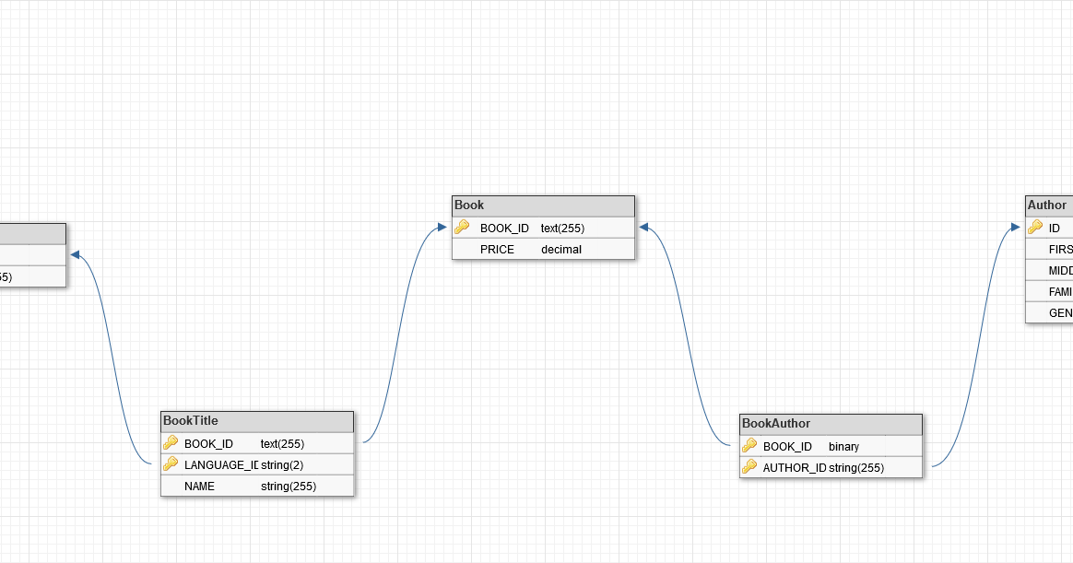
Task: Click the key icon beside BookAuthor BOOK_ID
Action: point(749,445)
